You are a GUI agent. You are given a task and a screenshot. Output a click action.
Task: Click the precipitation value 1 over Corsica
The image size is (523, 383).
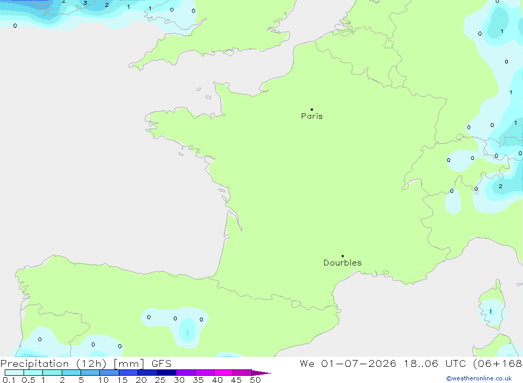pos(491,311)
